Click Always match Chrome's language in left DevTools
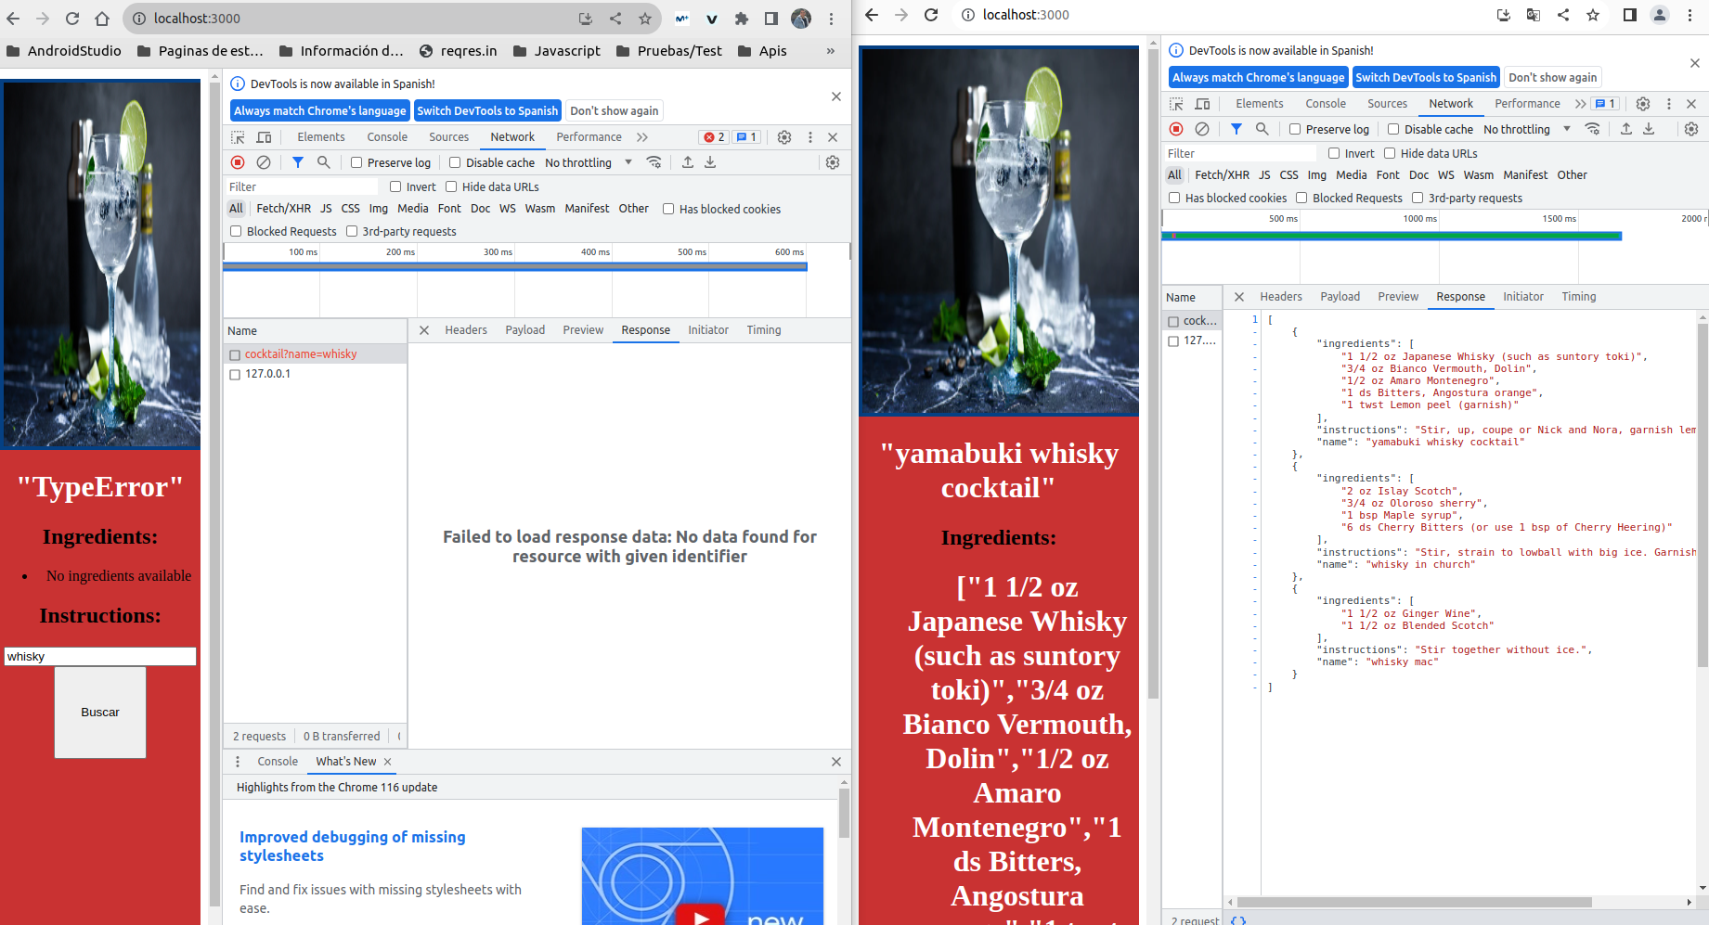Image resolution: width=1709 pixels, height=925 pixels. pos(320,110)
